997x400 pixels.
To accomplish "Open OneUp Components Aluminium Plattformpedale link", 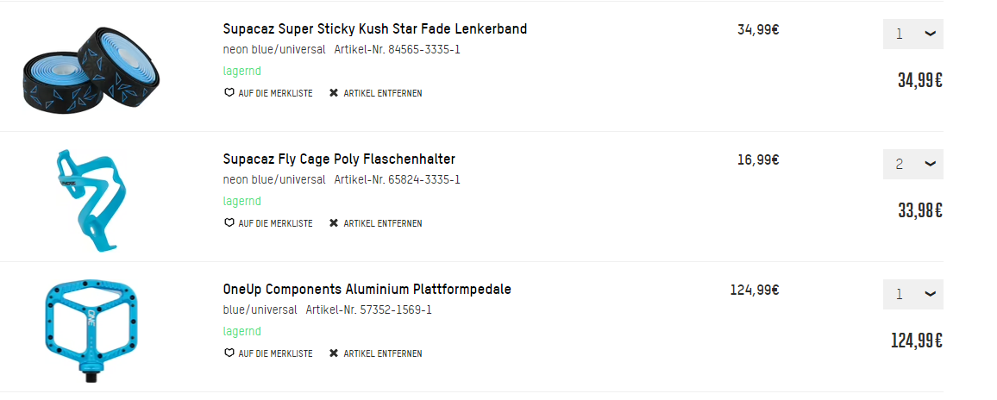I will [x=367, y=290].
